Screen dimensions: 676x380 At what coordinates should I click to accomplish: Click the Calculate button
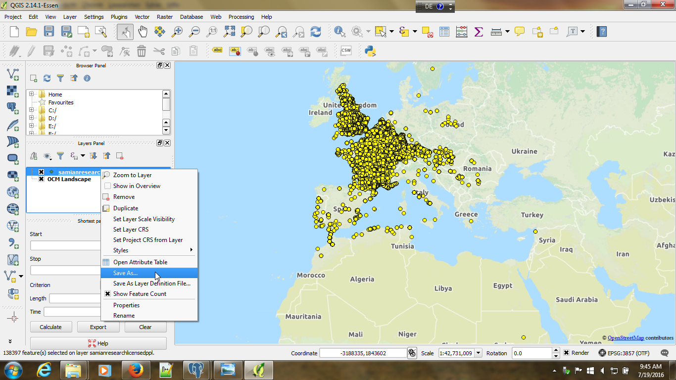click(x=51, y=327)
